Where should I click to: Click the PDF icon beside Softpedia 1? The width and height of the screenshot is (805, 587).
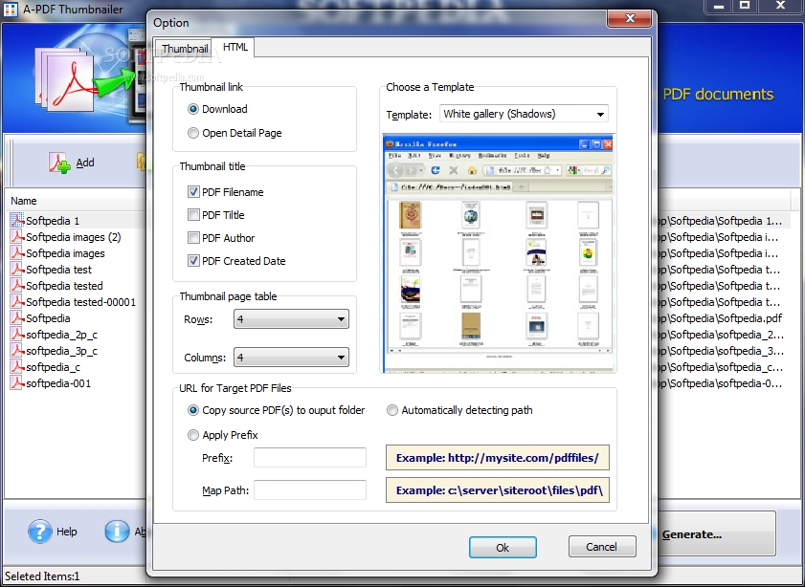pos(17,221)
